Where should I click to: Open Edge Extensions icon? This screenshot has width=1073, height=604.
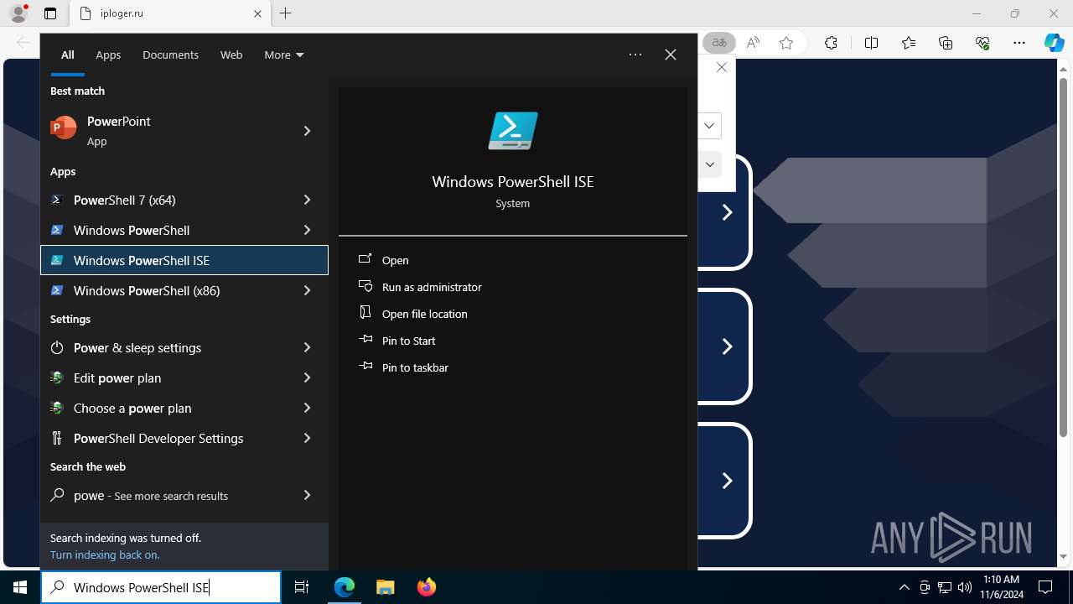pyautogui.click(x=831, y=43)
